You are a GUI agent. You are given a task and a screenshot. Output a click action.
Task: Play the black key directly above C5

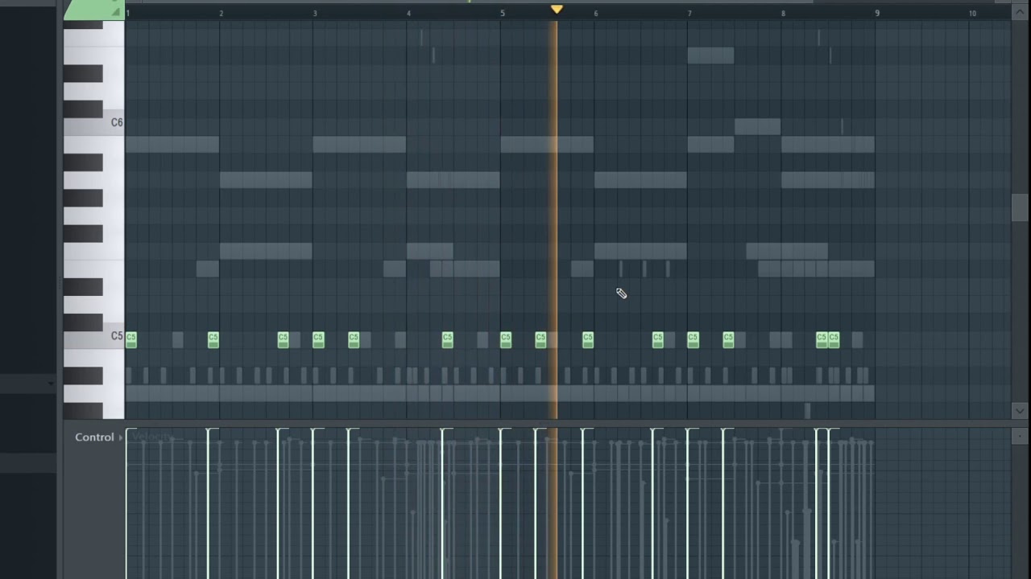(83, 322)
